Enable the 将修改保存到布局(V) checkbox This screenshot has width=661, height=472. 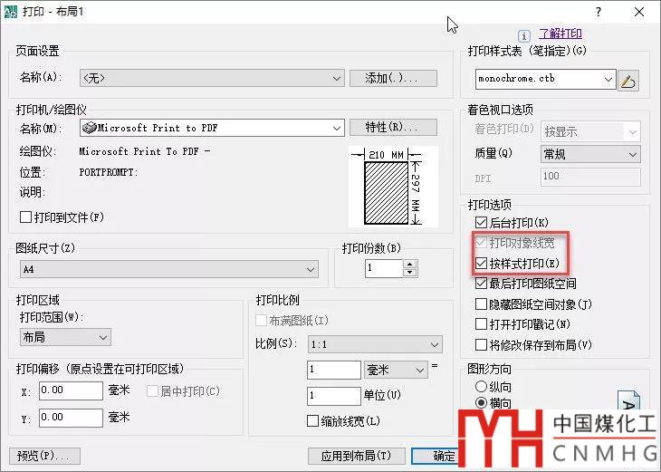481,344
